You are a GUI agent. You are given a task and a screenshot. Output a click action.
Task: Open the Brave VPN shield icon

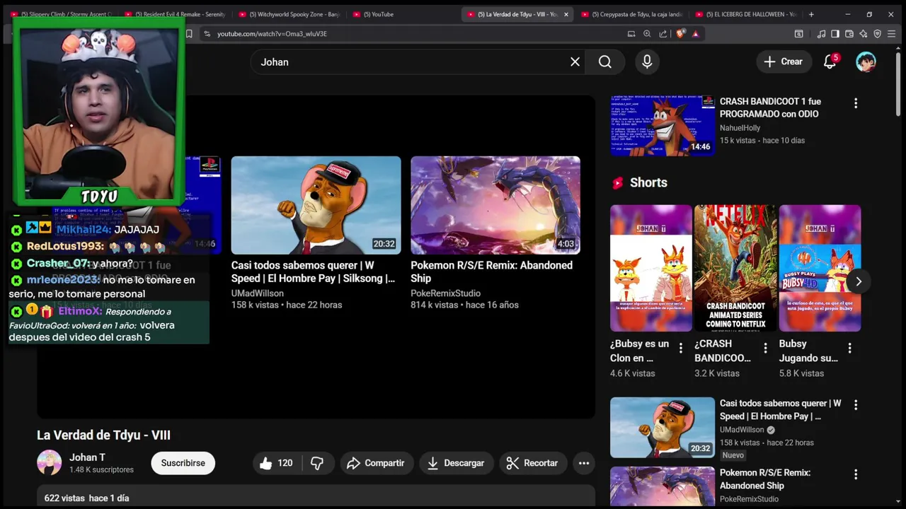pyautogui.click(x=878, y=33)
